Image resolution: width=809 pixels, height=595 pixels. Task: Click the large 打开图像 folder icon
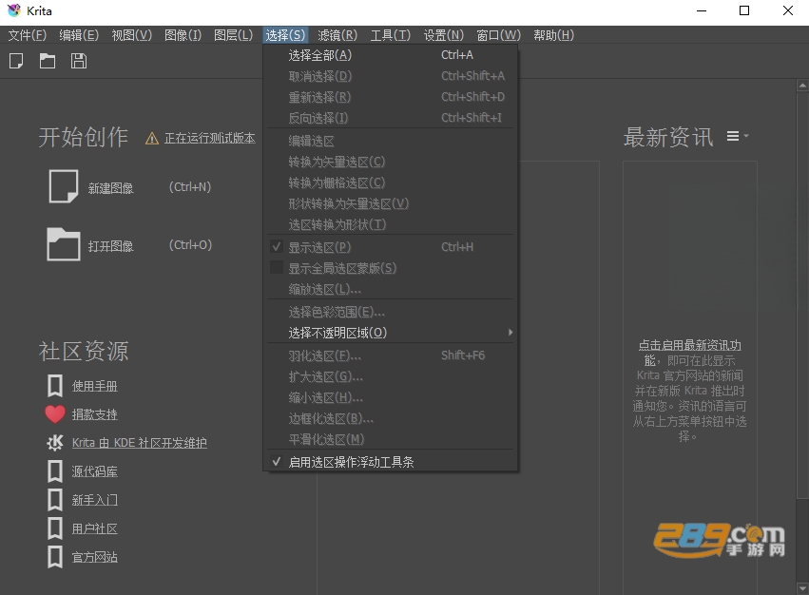click(64, 244)
